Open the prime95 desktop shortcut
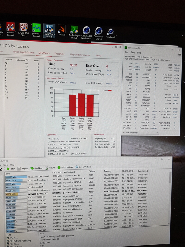This screenshot has height=247, width=185. point(36,30)
